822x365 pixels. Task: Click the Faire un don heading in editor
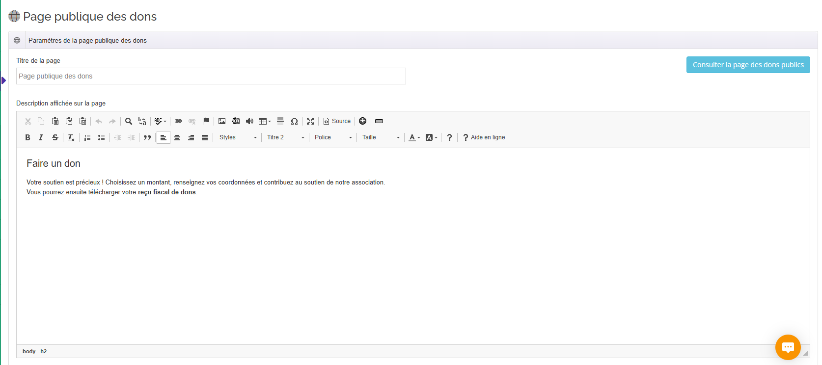point(54,163)
